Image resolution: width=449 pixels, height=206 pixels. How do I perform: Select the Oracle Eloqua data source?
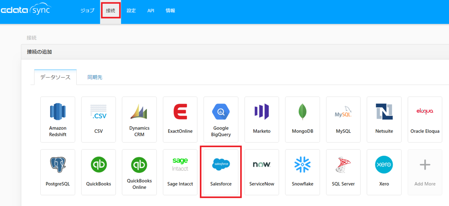425,120
